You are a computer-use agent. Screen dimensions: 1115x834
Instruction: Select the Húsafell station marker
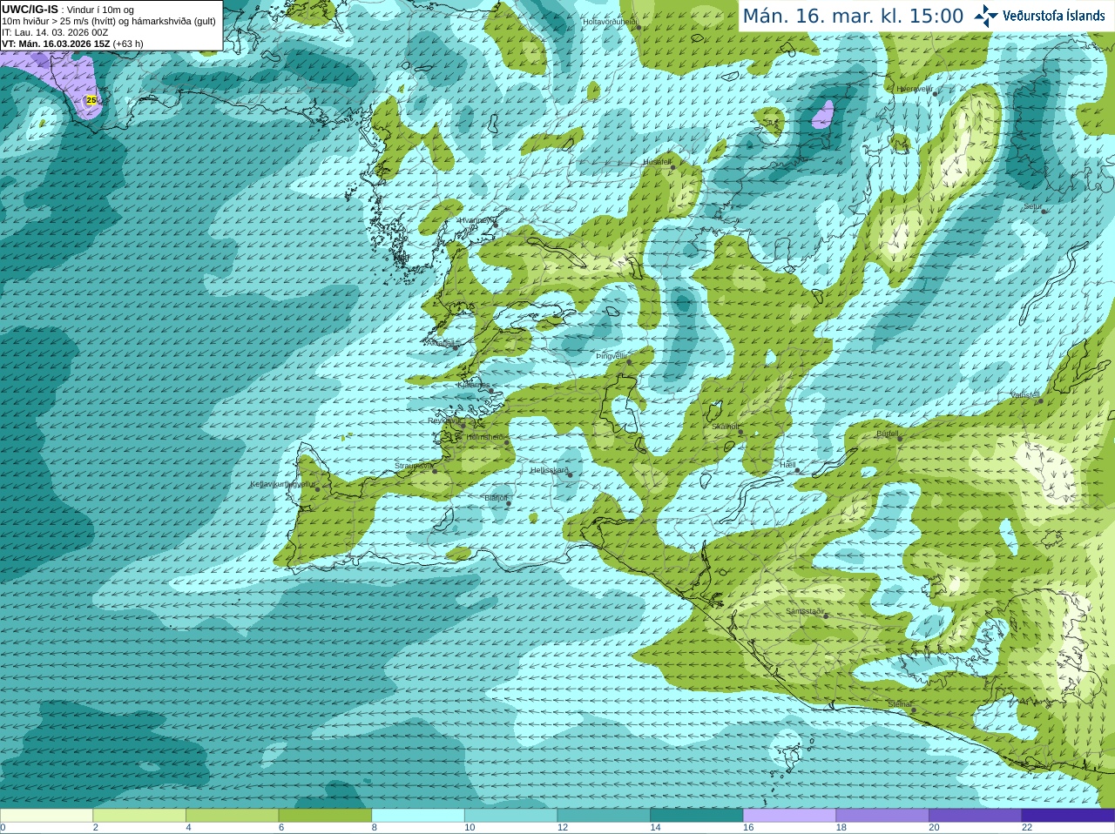[x=672, y=167]
